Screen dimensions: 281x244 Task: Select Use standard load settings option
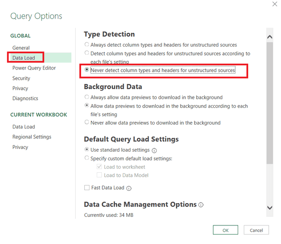tap(87, 149)
